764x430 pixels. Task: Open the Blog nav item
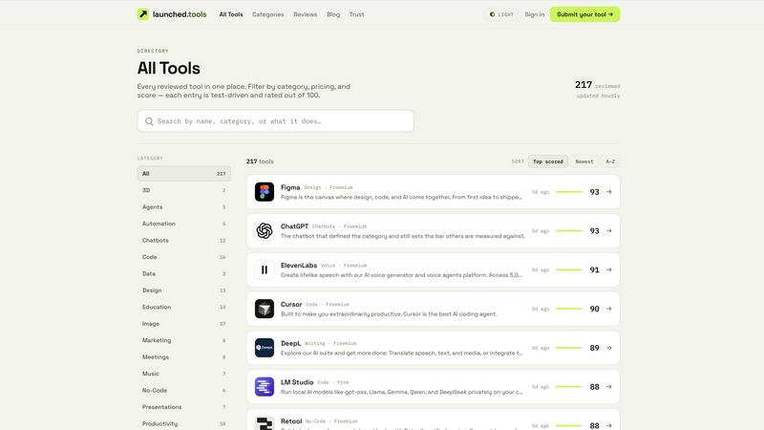(x=333, y=14)
